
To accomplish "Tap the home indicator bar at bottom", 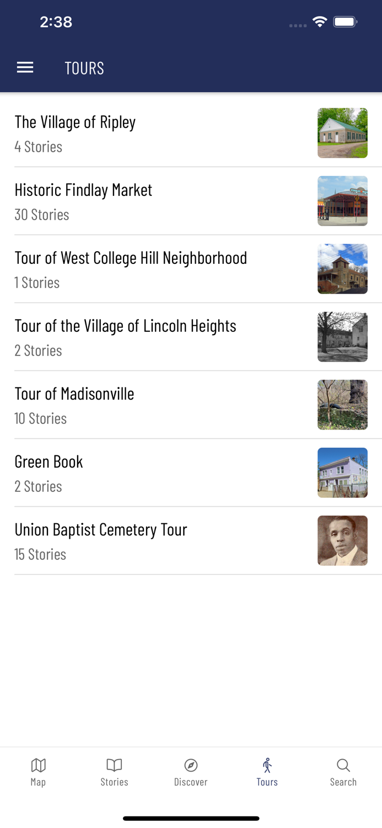I will [x=191, y=818].
